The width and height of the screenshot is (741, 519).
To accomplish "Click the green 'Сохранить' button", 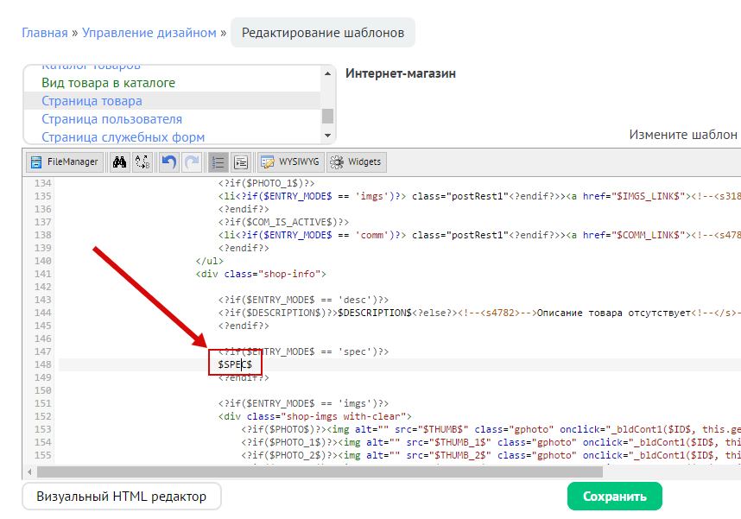I will (614, 497).
